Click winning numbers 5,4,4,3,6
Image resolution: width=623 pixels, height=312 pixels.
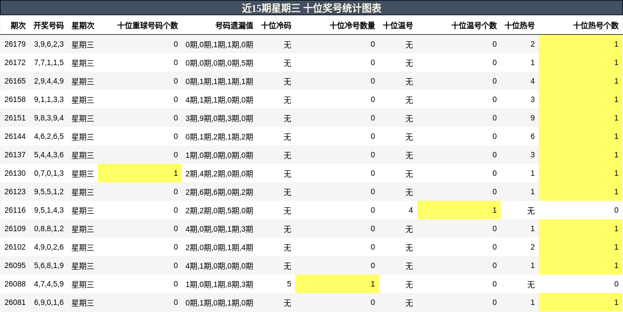pyautogui.click(x=49, y=155)
